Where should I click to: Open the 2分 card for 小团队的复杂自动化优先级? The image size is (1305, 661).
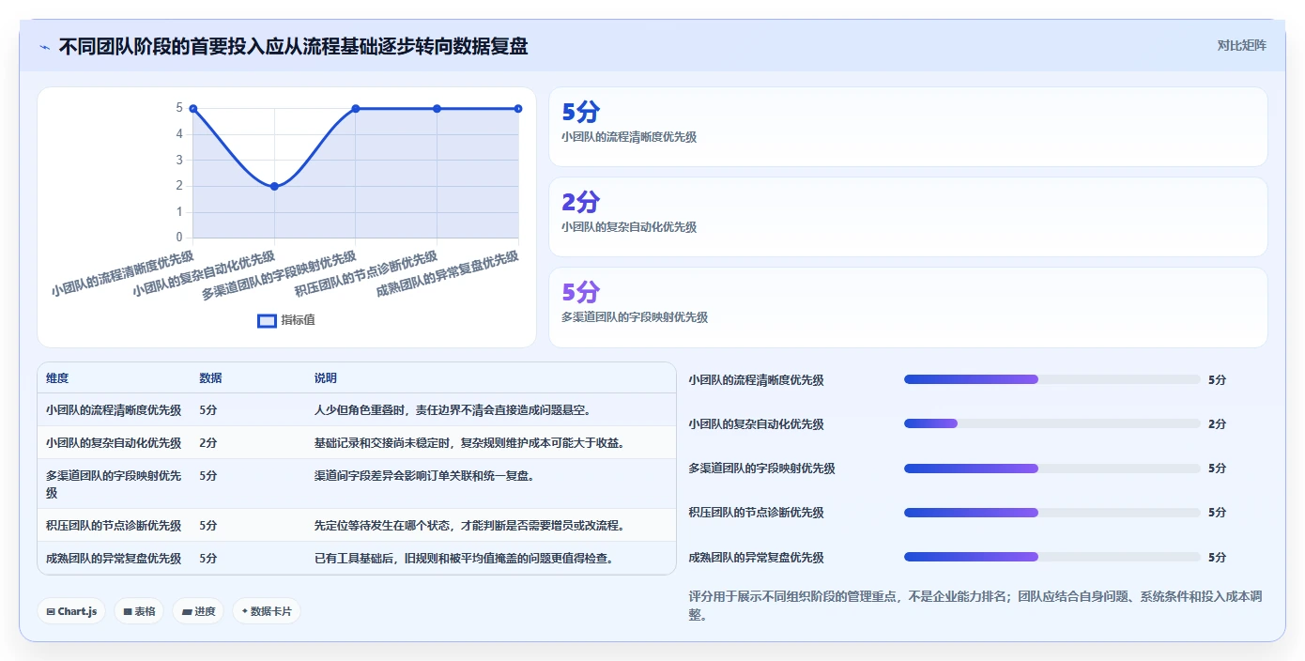[x=908, y=217]
